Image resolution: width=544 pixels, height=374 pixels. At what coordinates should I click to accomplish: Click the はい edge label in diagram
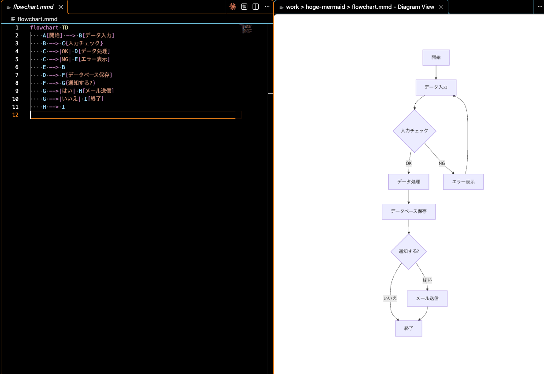(427, 280)
